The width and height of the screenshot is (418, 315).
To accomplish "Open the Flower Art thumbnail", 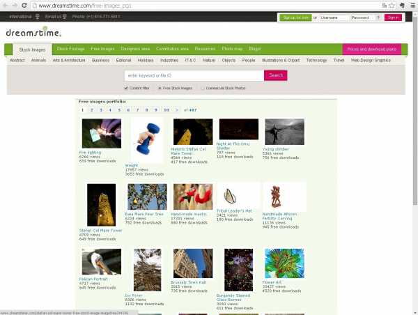I will click(284, 263).
